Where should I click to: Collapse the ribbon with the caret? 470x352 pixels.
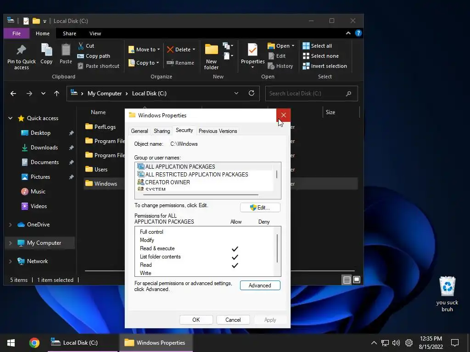pos(348,33)
